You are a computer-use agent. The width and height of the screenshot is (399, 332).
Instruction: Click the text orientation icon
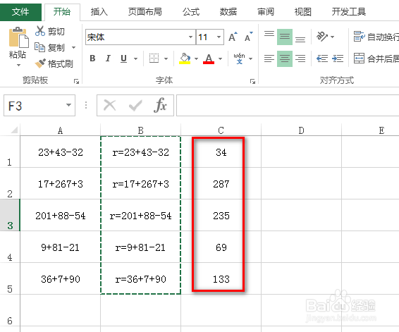pos(322,37)
